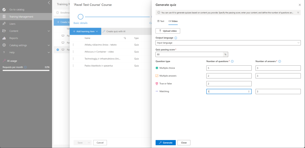
Task: Expand the Content menu chevron
Action: (49, 31)
